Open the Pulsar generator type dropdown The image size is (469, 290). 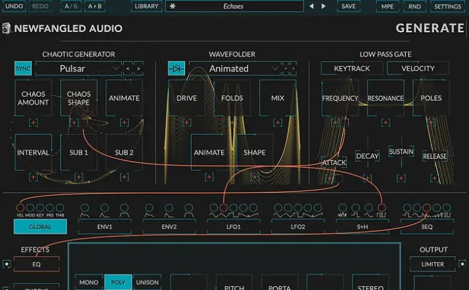(x=78, y=68)
